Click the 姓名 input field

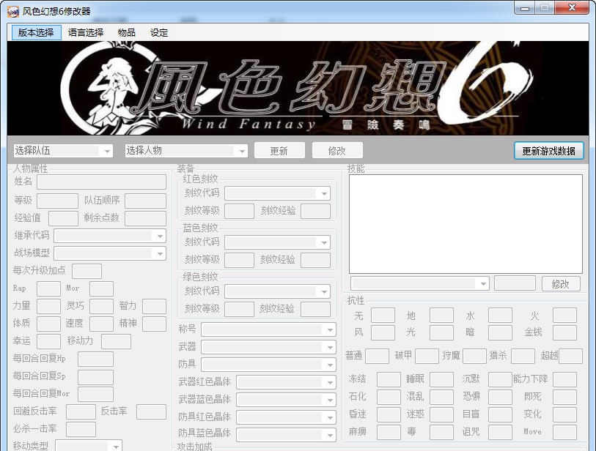(101, 182)
